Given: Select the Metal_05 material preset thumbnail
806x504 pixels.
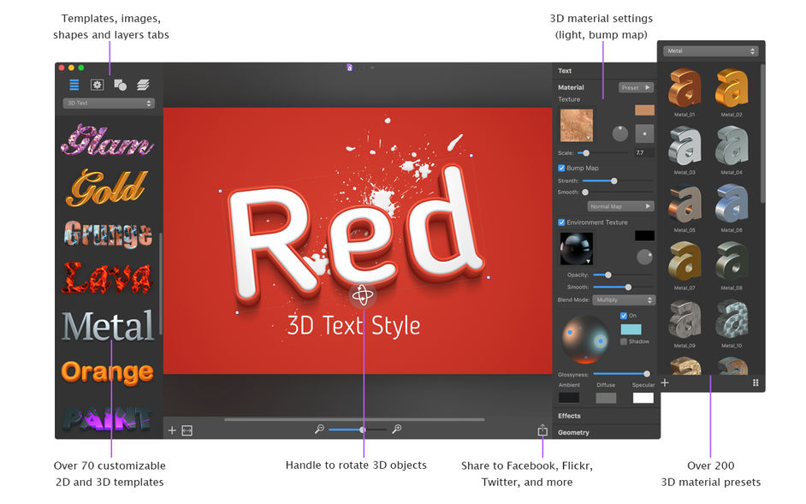Looking at the screenshot, I should 685,206.
